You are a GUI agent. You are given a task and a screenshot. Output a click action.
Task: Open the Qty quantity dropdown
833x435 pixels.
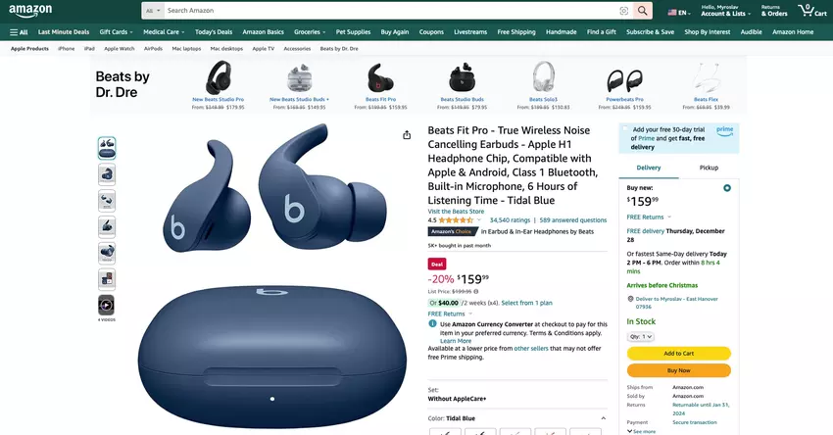[640, 337]
